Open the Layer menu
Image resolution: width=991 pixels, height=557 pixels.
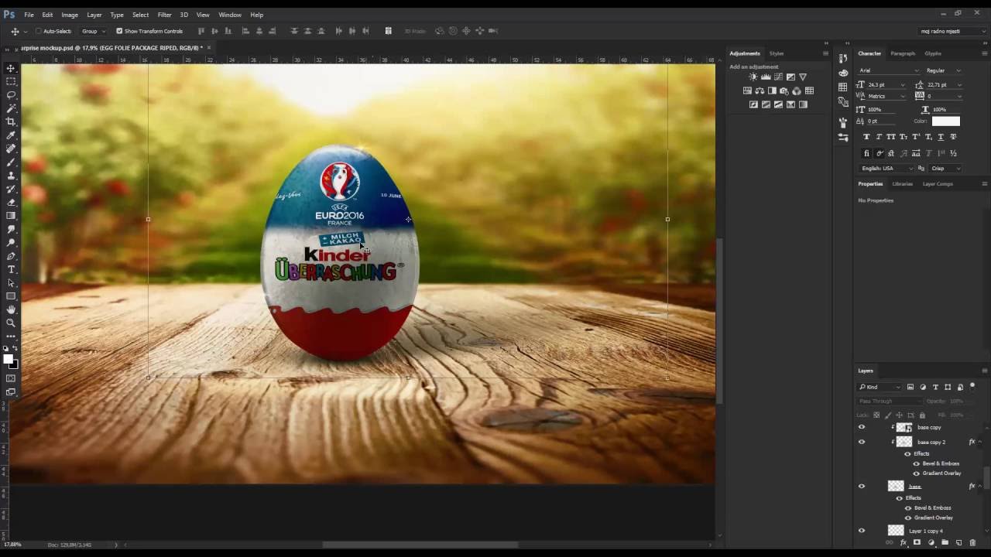click(x=94, y=15)
